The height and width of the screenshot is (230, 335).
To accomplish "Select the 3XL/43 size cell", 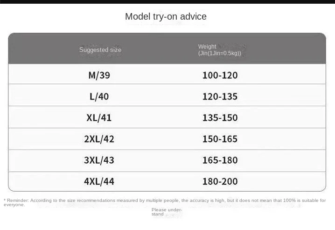I will pyautogui.click(x=99, y=160).
